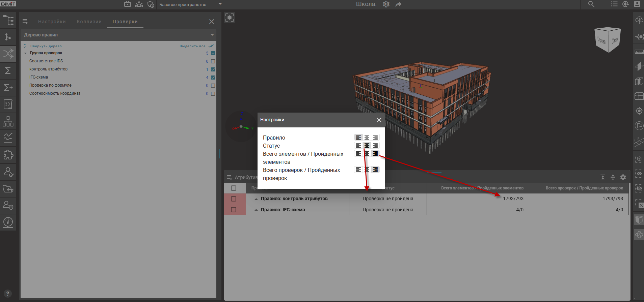This screenshot has width=644, height=302.
Task: Open the list view icon in top bar
Action: click(x=614, y=4)
